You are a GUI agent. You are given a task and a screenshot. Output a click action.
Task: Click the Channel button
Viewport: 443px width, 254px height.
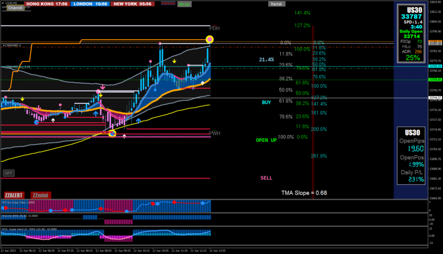point(16,8)
